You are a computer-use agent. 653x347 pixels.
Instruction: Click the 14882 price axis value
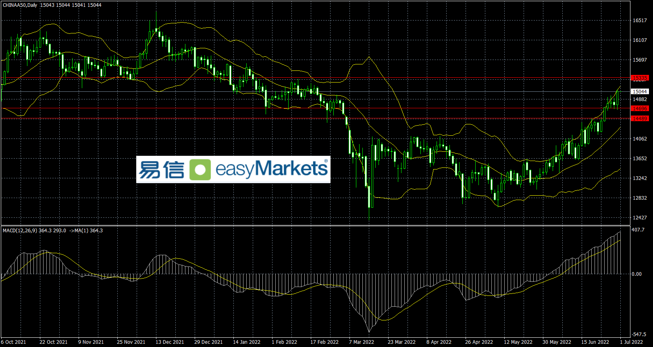(640, 99)
